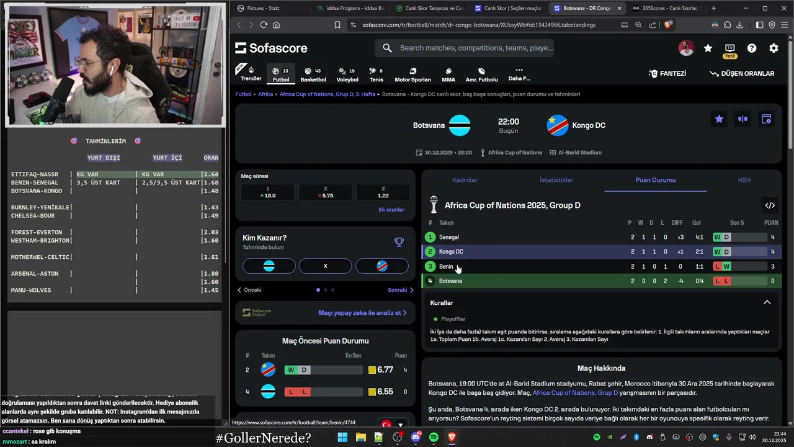Image resolution: width=794 pixels, height=447 pixels.
Task: Click Senegal's Son 5 form bar
Action: (x=740, y=237)
